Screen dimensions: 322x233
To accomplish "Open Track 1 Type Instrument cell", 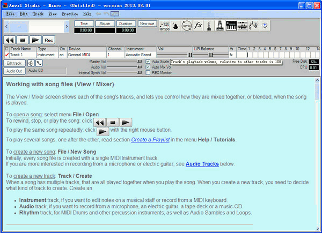I will pos(47,55).
